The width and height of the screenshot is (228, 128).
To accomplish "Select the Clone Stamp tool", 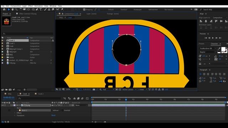I will tap(49, 10).
